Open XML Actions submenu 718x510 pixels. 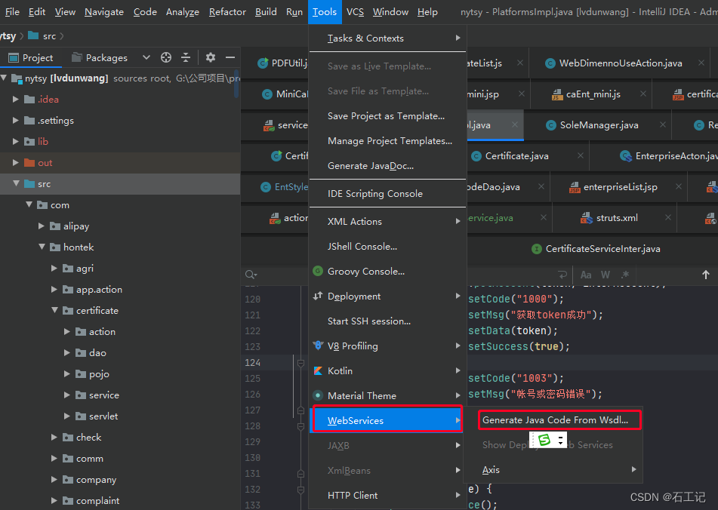coord(388,221)
